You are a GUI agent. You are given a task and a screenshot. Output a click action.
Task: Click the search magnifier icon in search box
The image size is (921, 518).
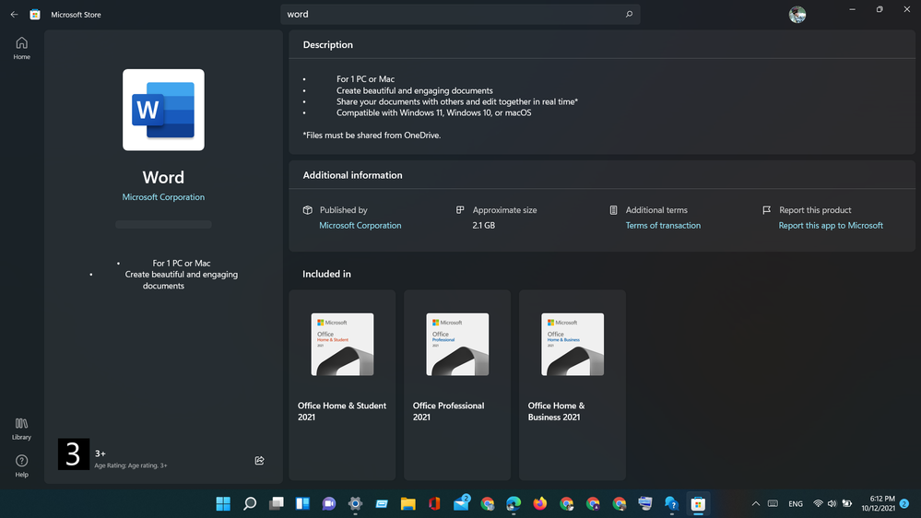click(629, 14)
